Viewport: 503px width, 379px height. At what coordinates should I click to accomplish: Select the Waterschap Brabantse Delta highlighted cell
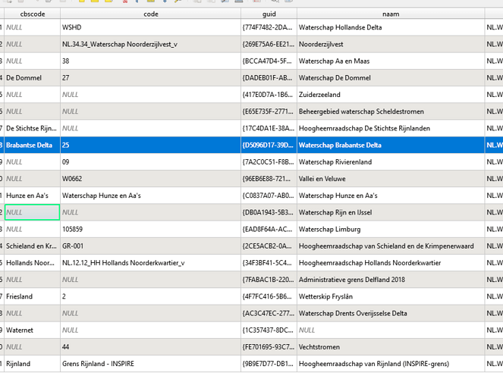tap(340, 145)
